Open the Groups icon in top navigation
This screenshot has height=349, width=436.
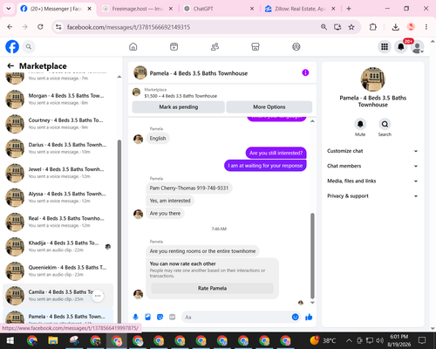(x=296, y=46)
